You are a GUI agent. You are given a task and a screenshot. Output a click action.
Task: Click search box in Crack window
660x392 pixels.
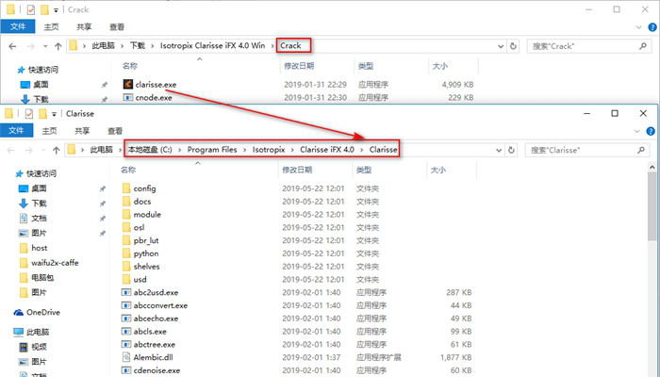tap(589, 46)
